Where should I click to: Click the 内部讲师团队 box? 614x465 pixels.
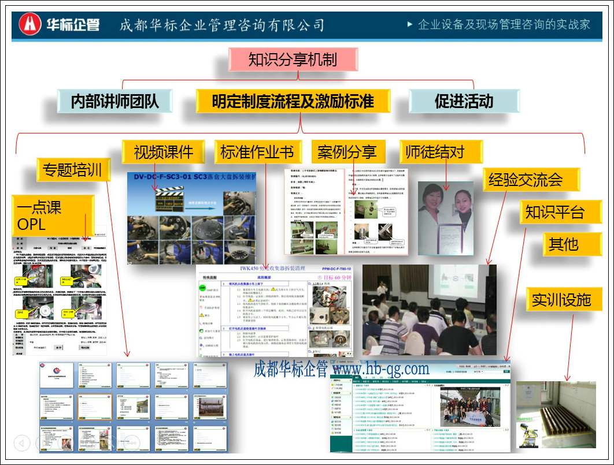pos(114,102)
